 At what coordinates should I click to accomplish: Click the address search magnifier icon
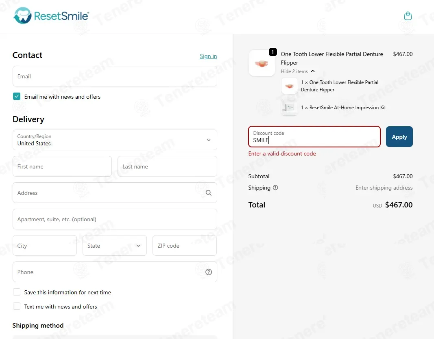(x=208, y=193)
